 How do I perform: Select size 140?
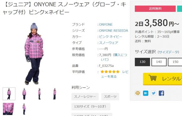(x=159, y=62)
